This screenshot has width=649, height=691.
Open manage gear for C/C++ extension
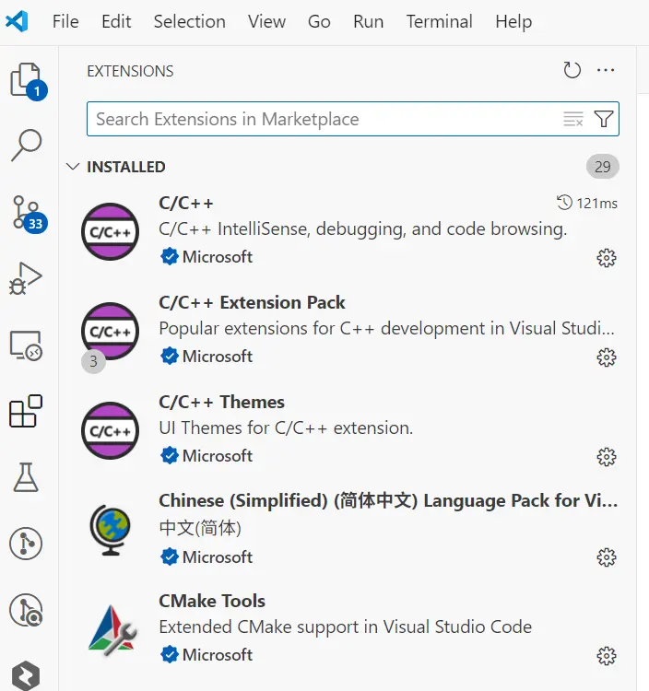tap(607, 258)
